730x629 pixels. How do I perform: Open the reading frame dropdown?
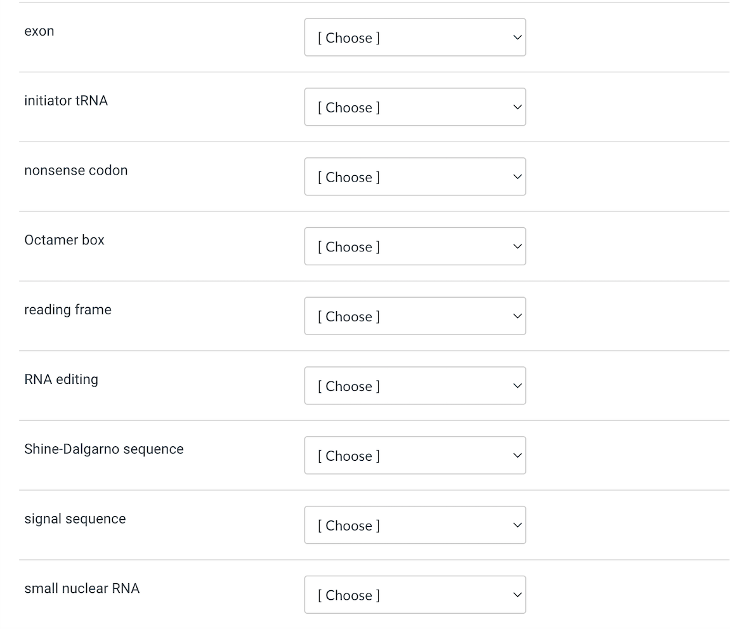(415, 316)
